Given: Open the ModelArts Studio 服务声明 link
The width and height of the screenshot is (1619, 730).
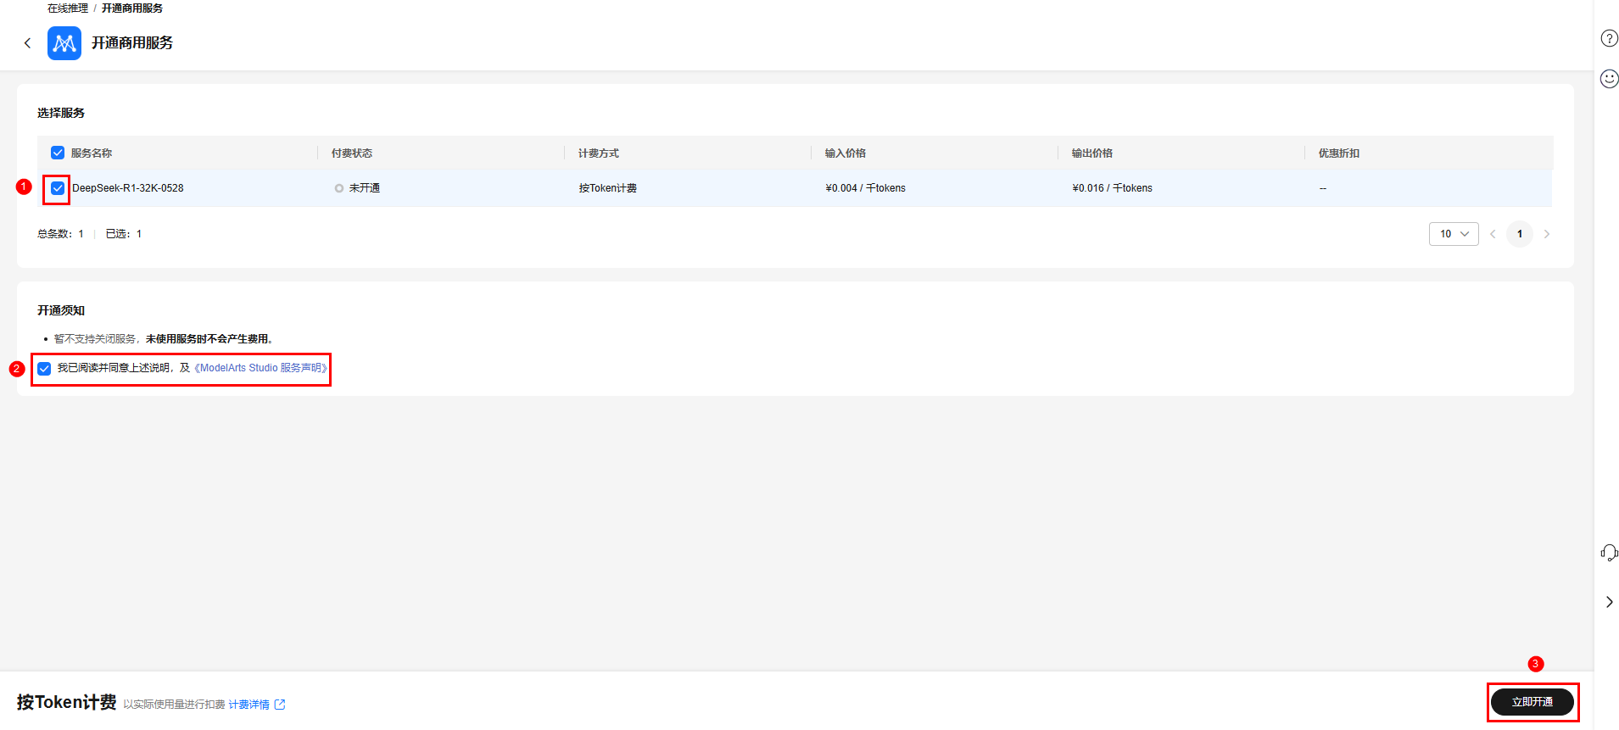Looking at the screenshot, I should [260, 368].
